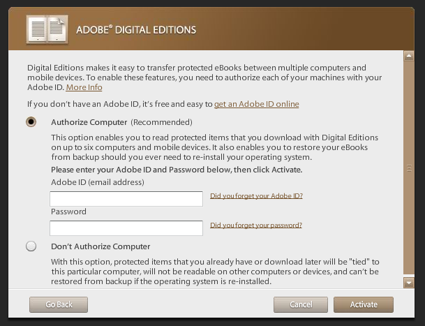
Task: Open Did you forget your Adobe ID link
Action: pos(256,196)
